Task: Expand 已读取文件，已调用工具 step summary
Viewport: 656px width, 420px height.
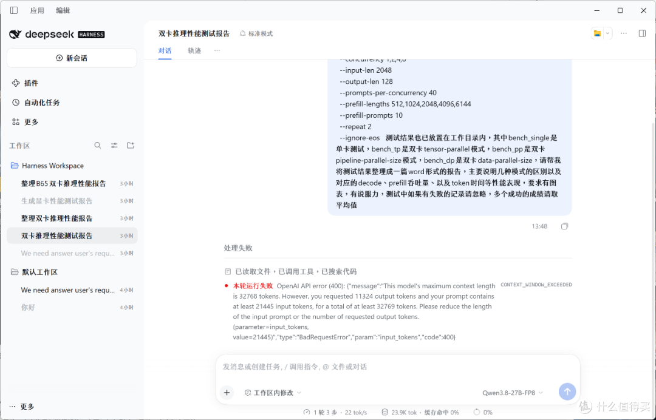Action: click(x=291, y=272)
